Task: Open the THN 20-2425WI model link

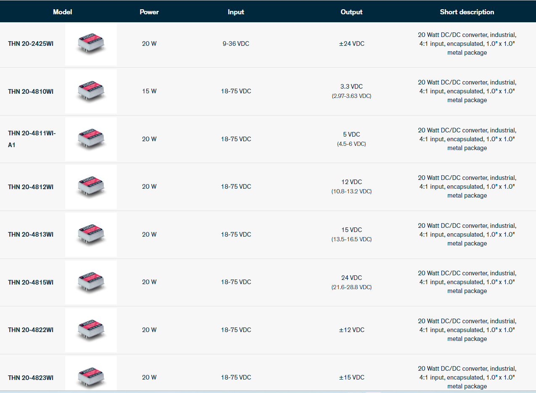Action: [x=31, y=44]
